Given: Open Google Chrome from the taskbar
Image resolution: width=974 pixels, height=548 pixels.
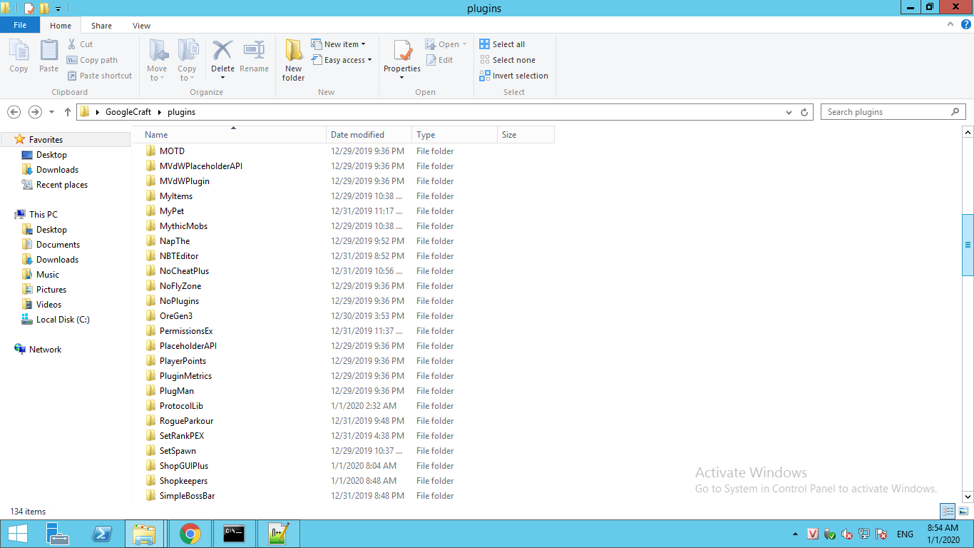Looking at the screenshot, I should point(190,534).
